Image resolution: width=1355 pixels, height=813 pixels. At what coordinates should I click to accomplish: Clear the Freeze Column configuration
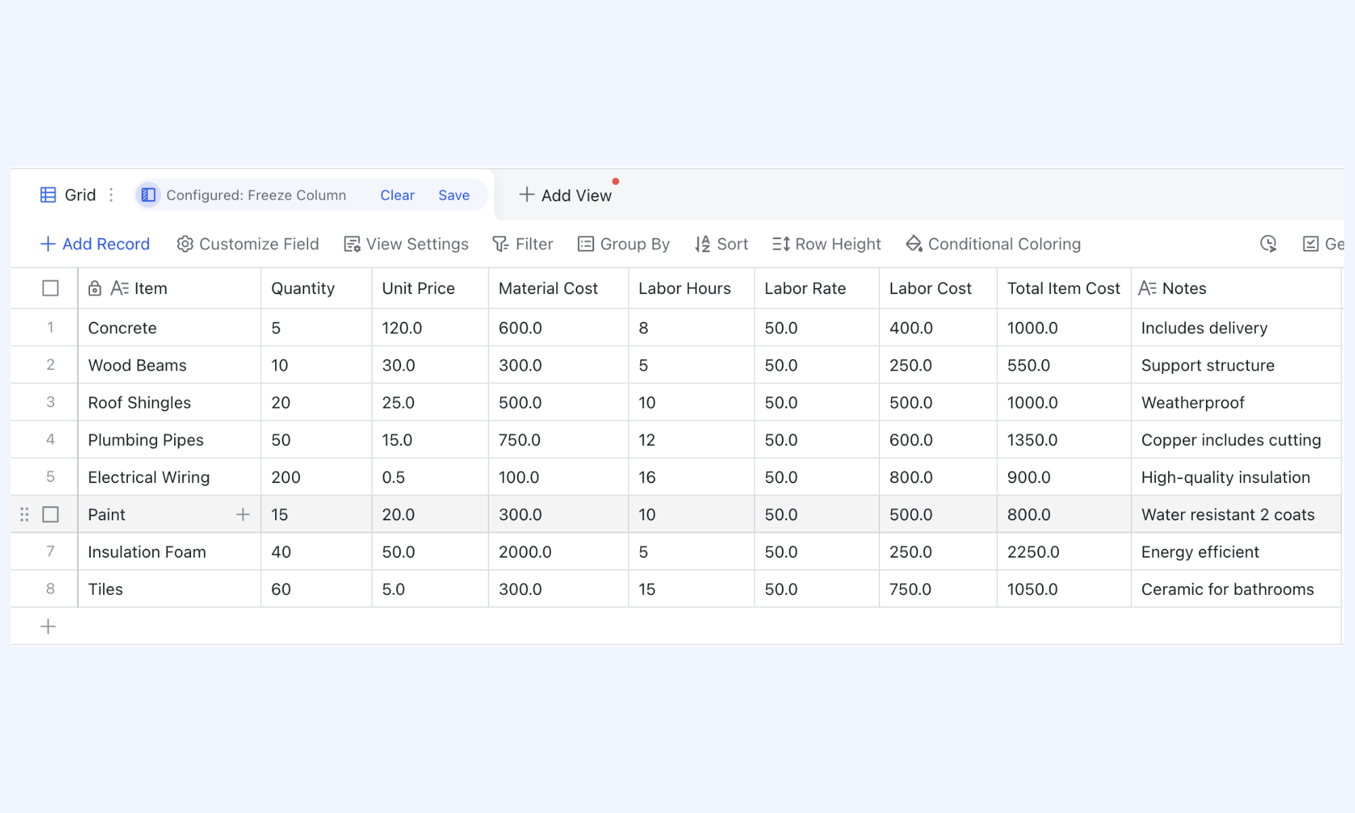(397, 195)
